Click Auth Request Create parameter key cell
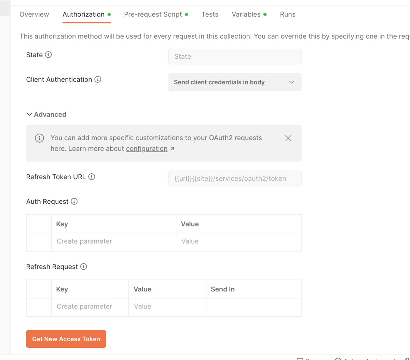410x360 pixels. coord(113,241)
